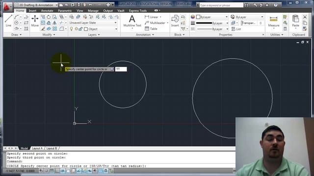Open the linetype ByLayer dropdown
Screen dimensions: 314x176
212,29
